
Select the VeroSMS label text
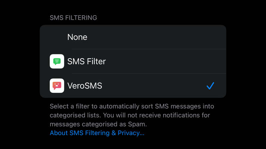[84, 86]
